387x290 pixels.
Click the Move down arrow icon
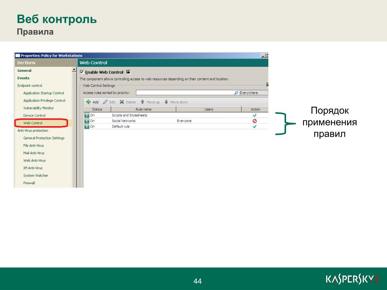tap(166, 102)
